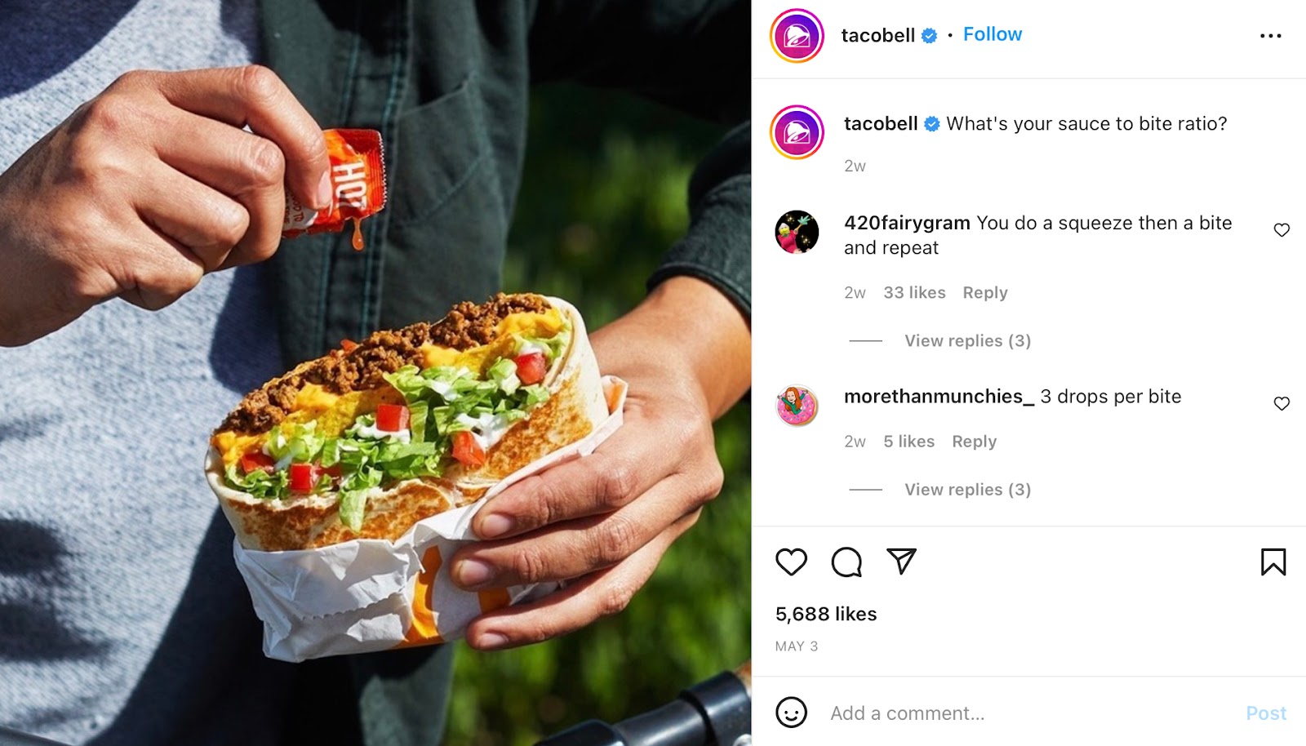Like the post with the heart icon
Image resolution: width=1306 pixels, height=746 pixels.
pyautogui.click(x=791, y=562)
